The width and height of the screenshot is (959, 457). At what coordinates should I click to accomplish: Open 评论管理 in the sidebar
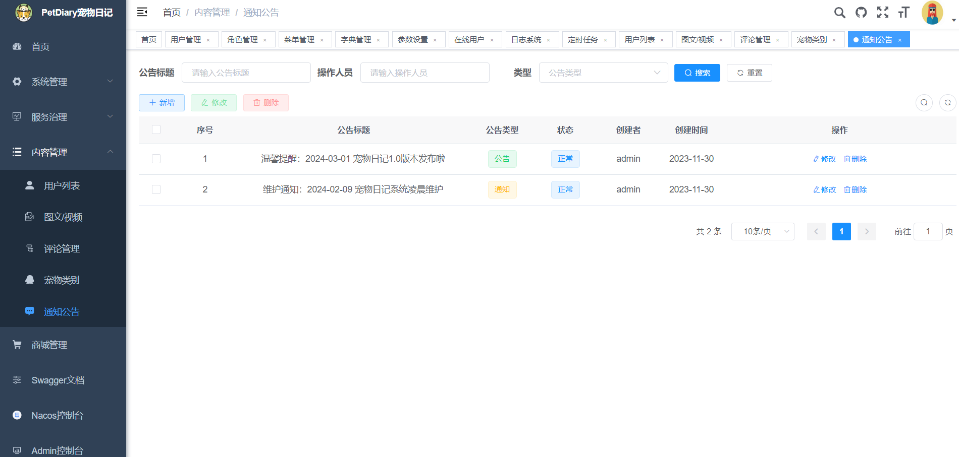coord(63,248)
